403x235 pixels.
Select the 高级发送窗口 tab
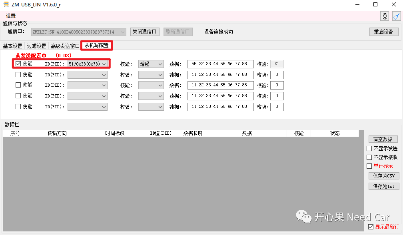tap(65, 46)
